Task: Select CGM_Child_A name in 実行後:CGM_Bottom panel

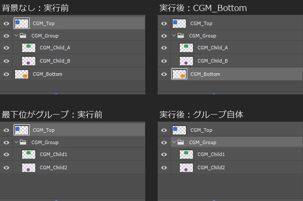Action: click(x=213, y=48)
